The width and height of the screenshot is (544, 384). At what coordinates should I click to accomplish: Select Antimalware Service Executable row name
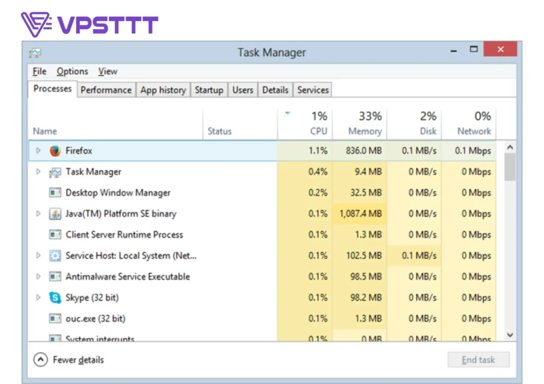[x=127, y=277]
